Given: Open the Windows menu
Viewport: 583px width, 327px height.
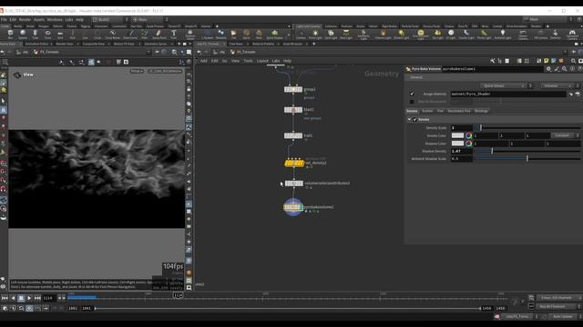Looking at the screenshot, I should [x=55, y=19].
